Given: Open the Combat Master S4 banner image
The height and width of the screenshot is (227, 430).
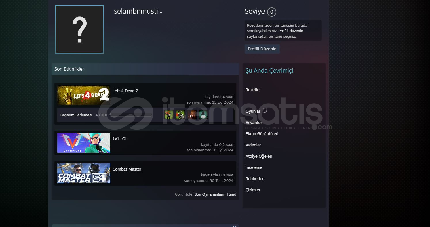Looking at the screenshot, I should click(84, 173).
